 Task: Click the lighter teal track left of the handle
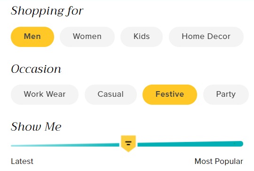(x=65, y=145)
